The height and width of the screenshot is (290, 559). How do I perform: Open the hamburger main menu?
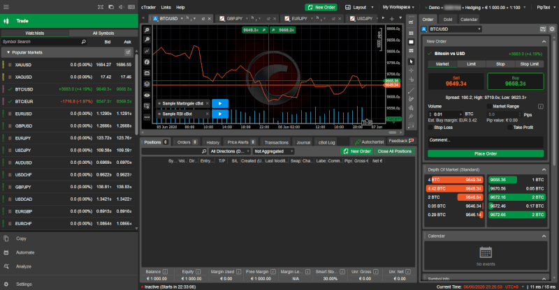tap(6, 6)
